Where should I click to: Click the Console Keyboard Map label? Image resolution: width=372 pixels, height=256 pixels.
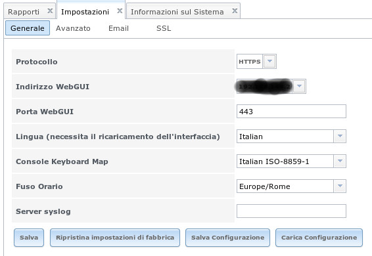(62, 161)
